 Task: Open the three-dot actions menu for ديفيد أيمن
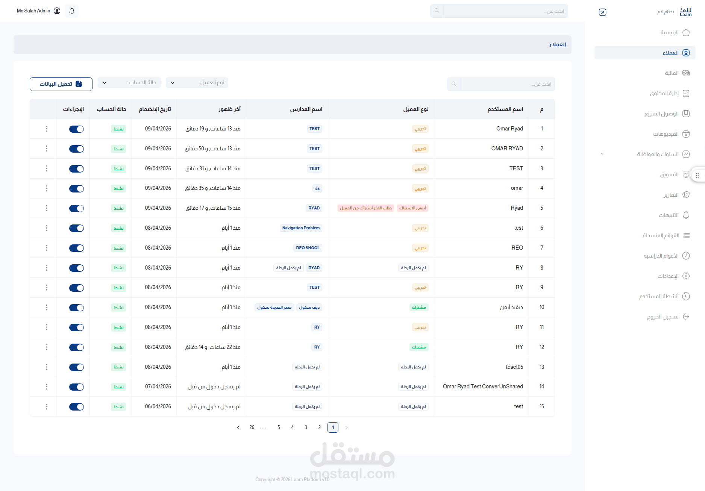(x=47, y=308)
